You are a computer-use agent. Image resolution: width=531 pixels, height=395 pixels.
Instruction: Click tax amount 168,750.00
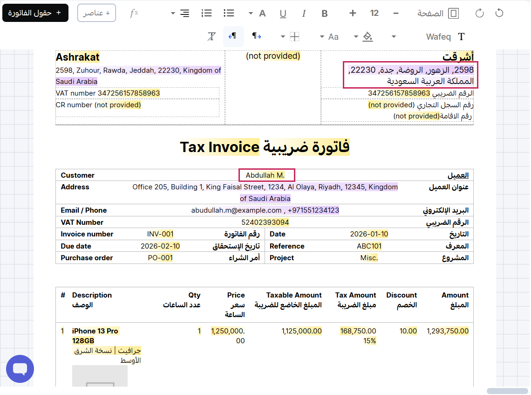(x=358, y=331)
